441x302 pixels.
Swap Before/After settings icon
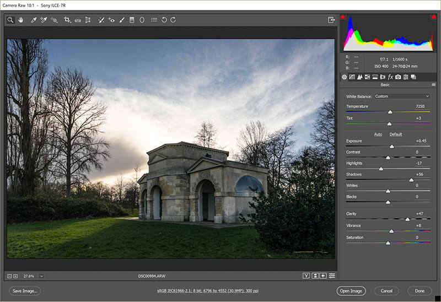tap(315, 276)
